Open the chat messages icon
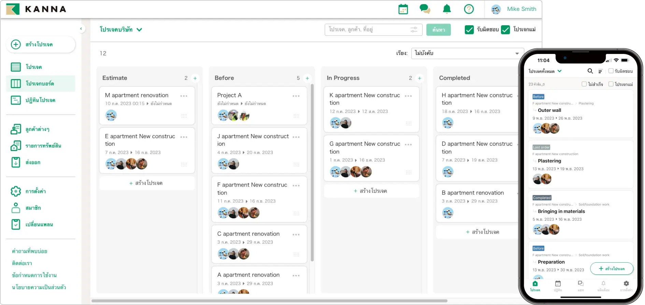 [x=425, y=9]
